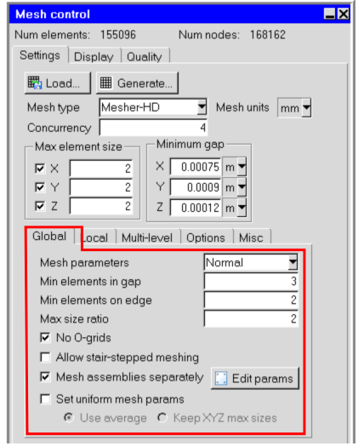Click the Concurrency input field
The height and width of the screenshot is (446, 364).
tap(153, 128)
